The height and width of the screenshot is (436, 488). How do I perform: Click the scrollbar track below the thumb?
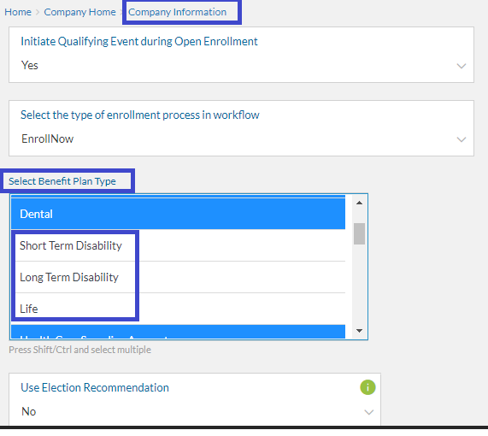pos(359,285)
